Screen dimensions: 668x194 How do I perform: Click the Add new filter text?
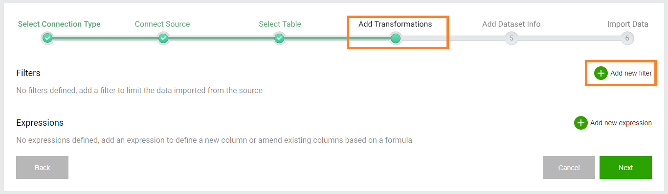click(x=631, y=73)
